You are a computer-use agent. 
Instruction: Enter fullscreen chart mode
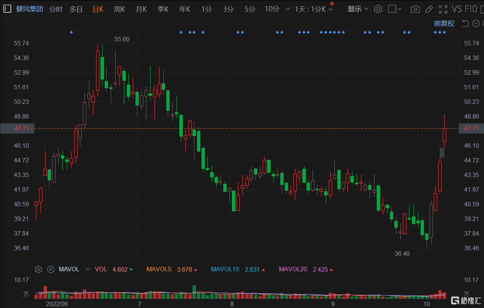click(x=443, y=9)
